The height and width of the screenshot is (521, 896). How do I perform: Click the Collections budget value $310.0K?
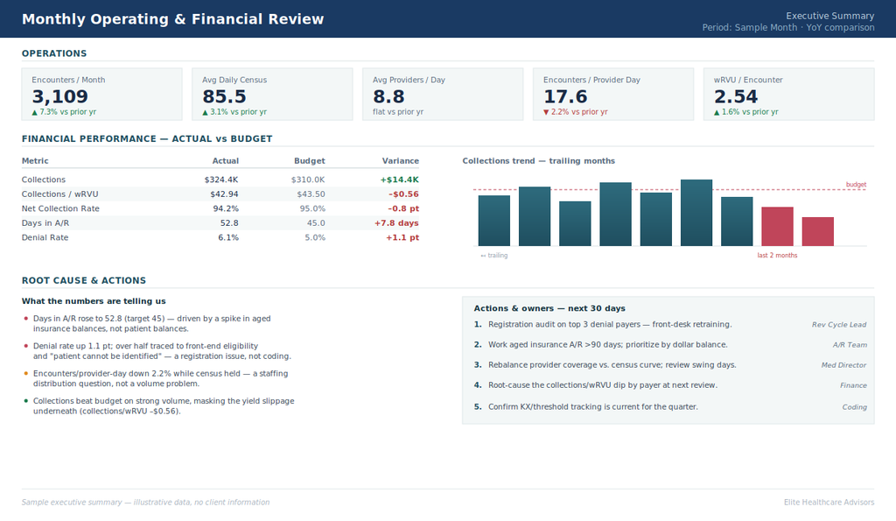coord(308,180)
